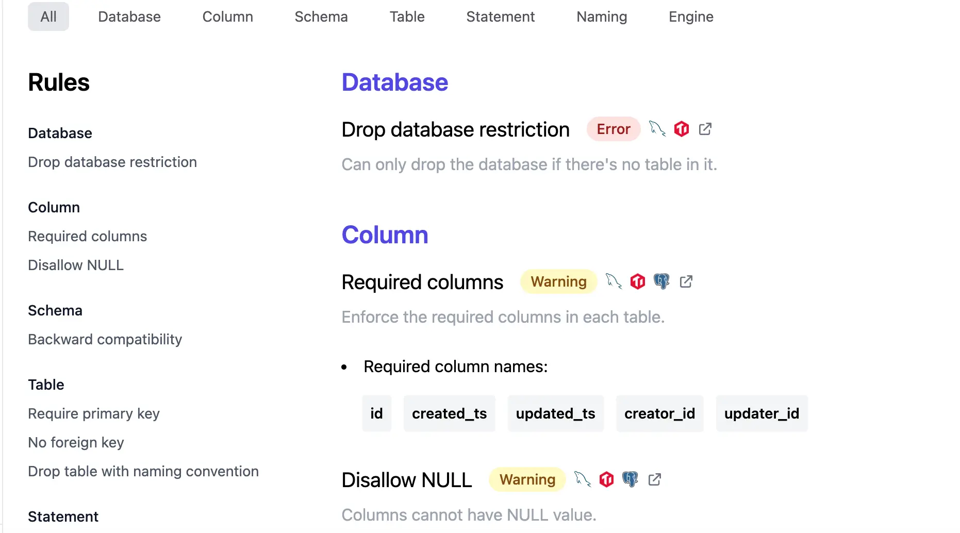This screenshot has width=960, height=533.
Task: Go to Backward compatibility in Rules sidebar
Action: (x=105, y=339)
